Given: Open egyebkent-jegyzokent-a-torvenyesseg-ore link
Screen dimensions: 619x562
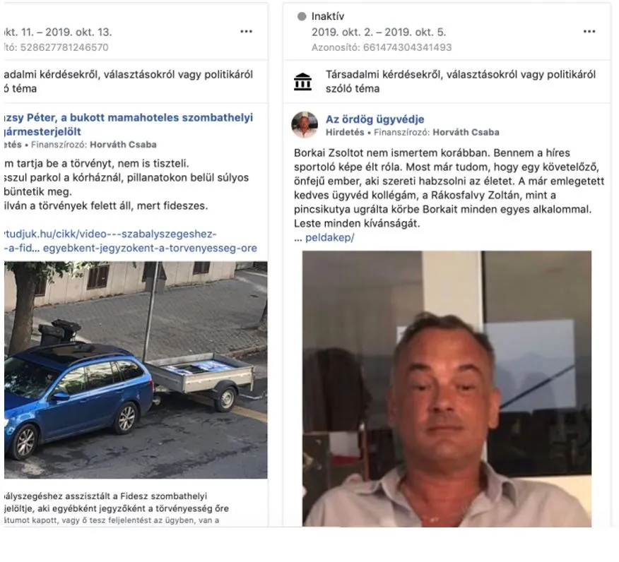Looking at the screenshot, I should (150, 248).
